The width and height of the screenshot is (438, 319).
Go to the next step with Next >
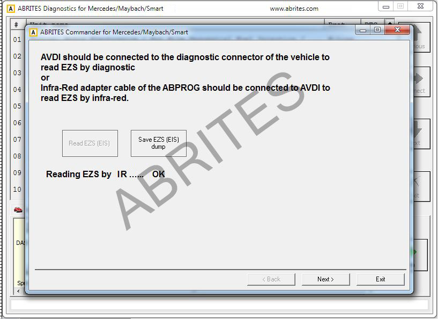pyautogui.click(x=325, y=279)
